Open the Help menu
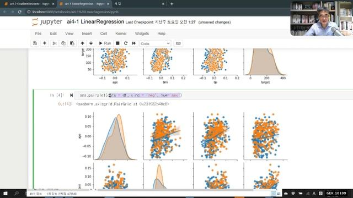Image resolution: width=353 pixels, height=198 pixels. 162,34
